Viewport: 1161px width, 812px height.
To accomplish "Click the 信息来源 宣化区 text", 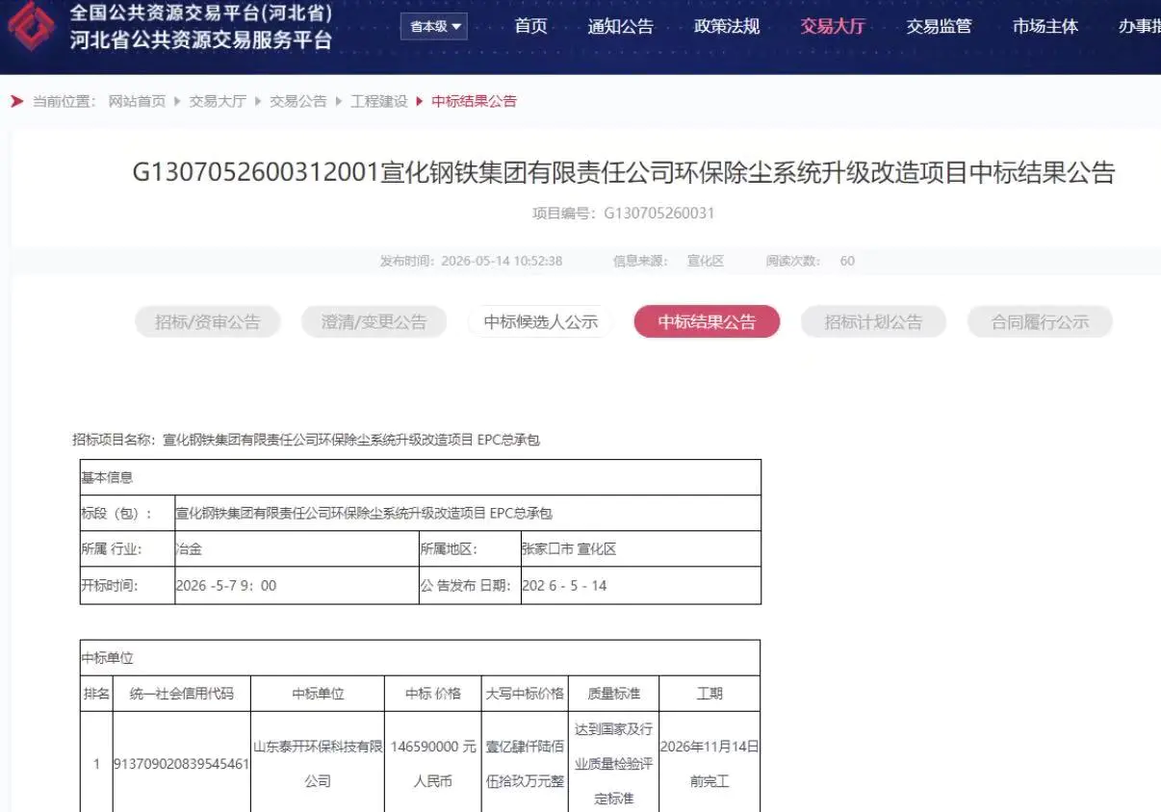I will (668, 261).
